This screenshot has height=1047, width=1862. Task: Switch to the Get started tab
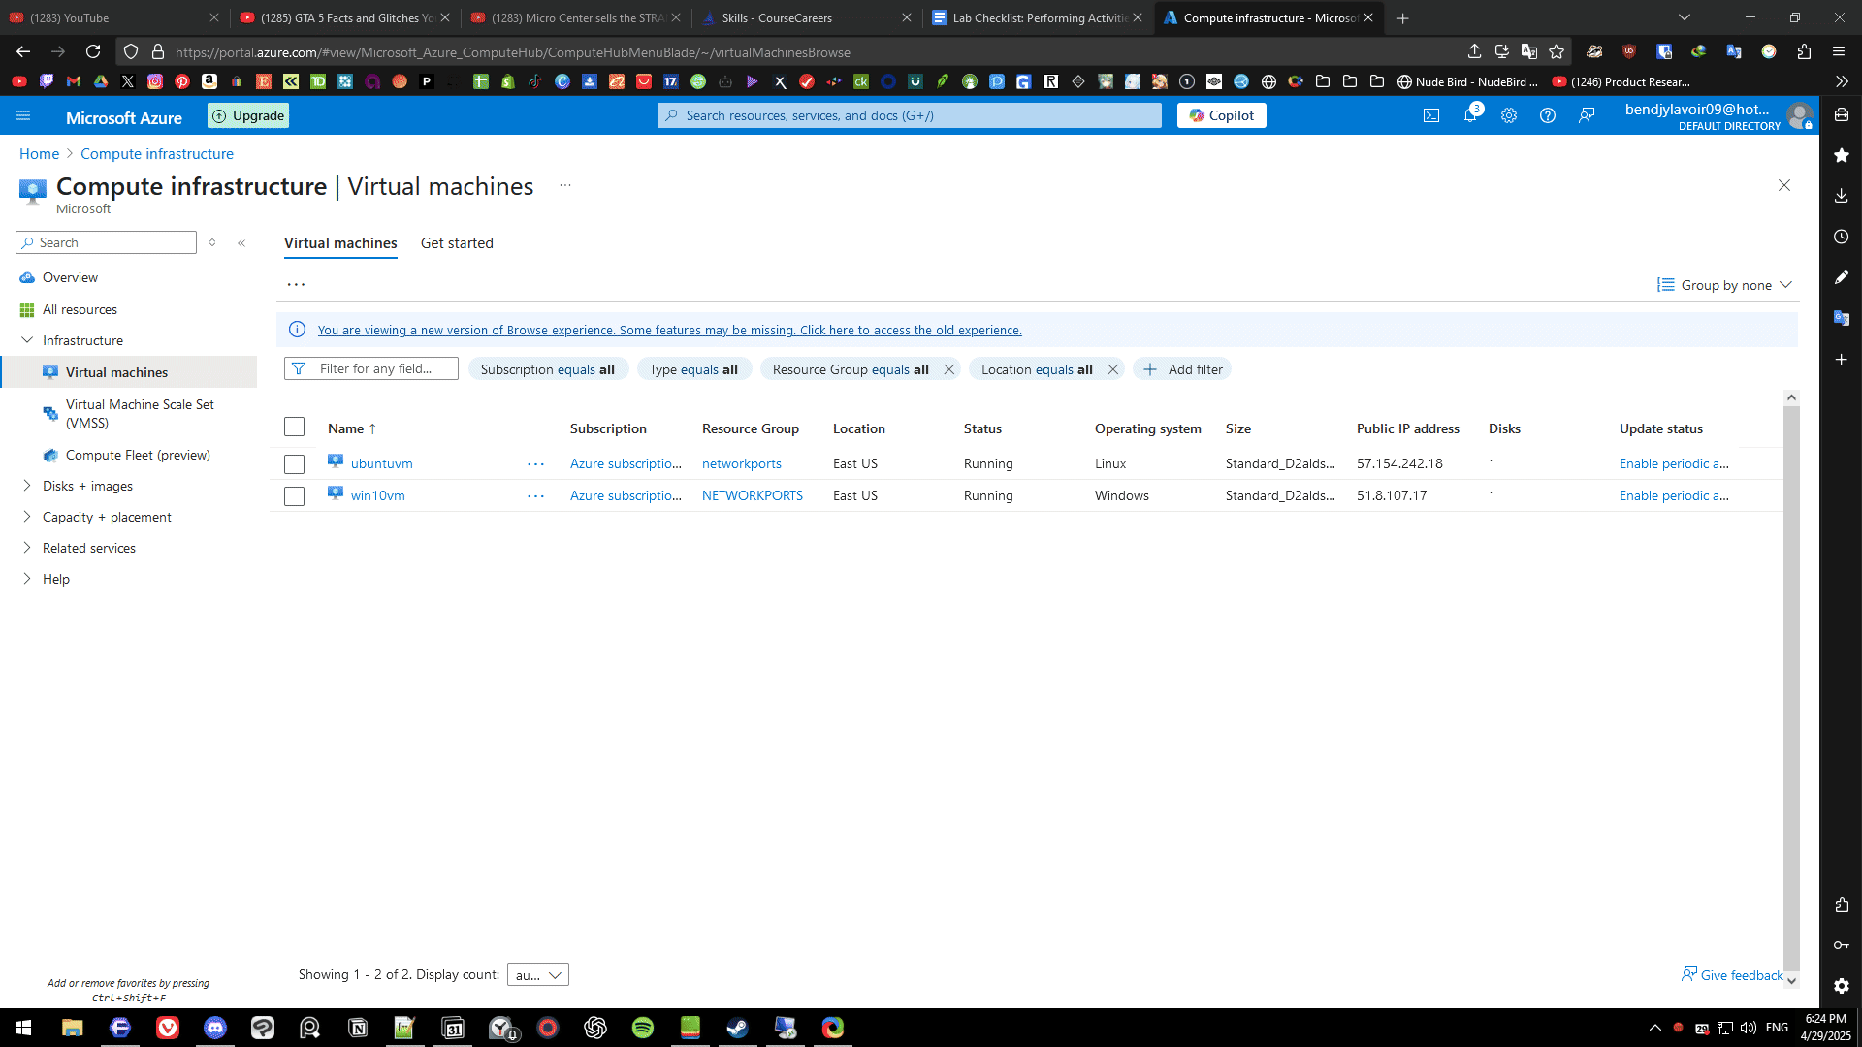[457, 243]
